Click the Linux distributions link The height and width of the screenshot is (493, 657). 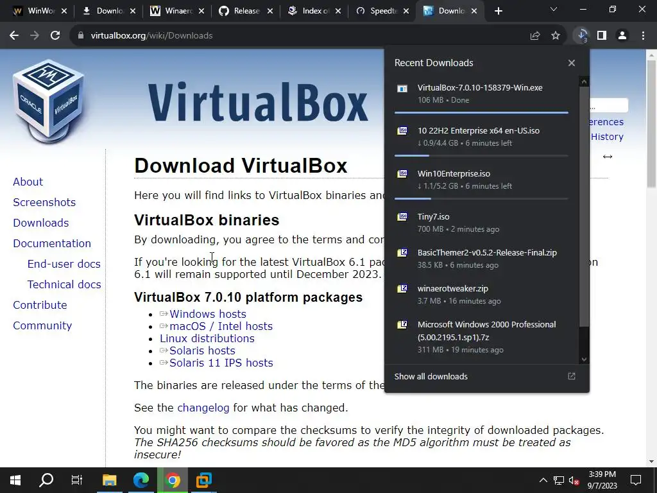207,338
